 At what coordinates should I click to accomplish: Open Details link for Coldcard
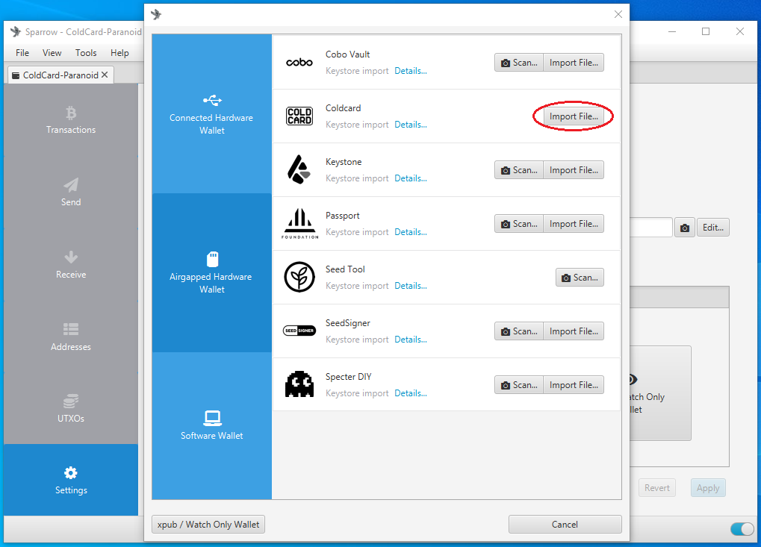411,125
